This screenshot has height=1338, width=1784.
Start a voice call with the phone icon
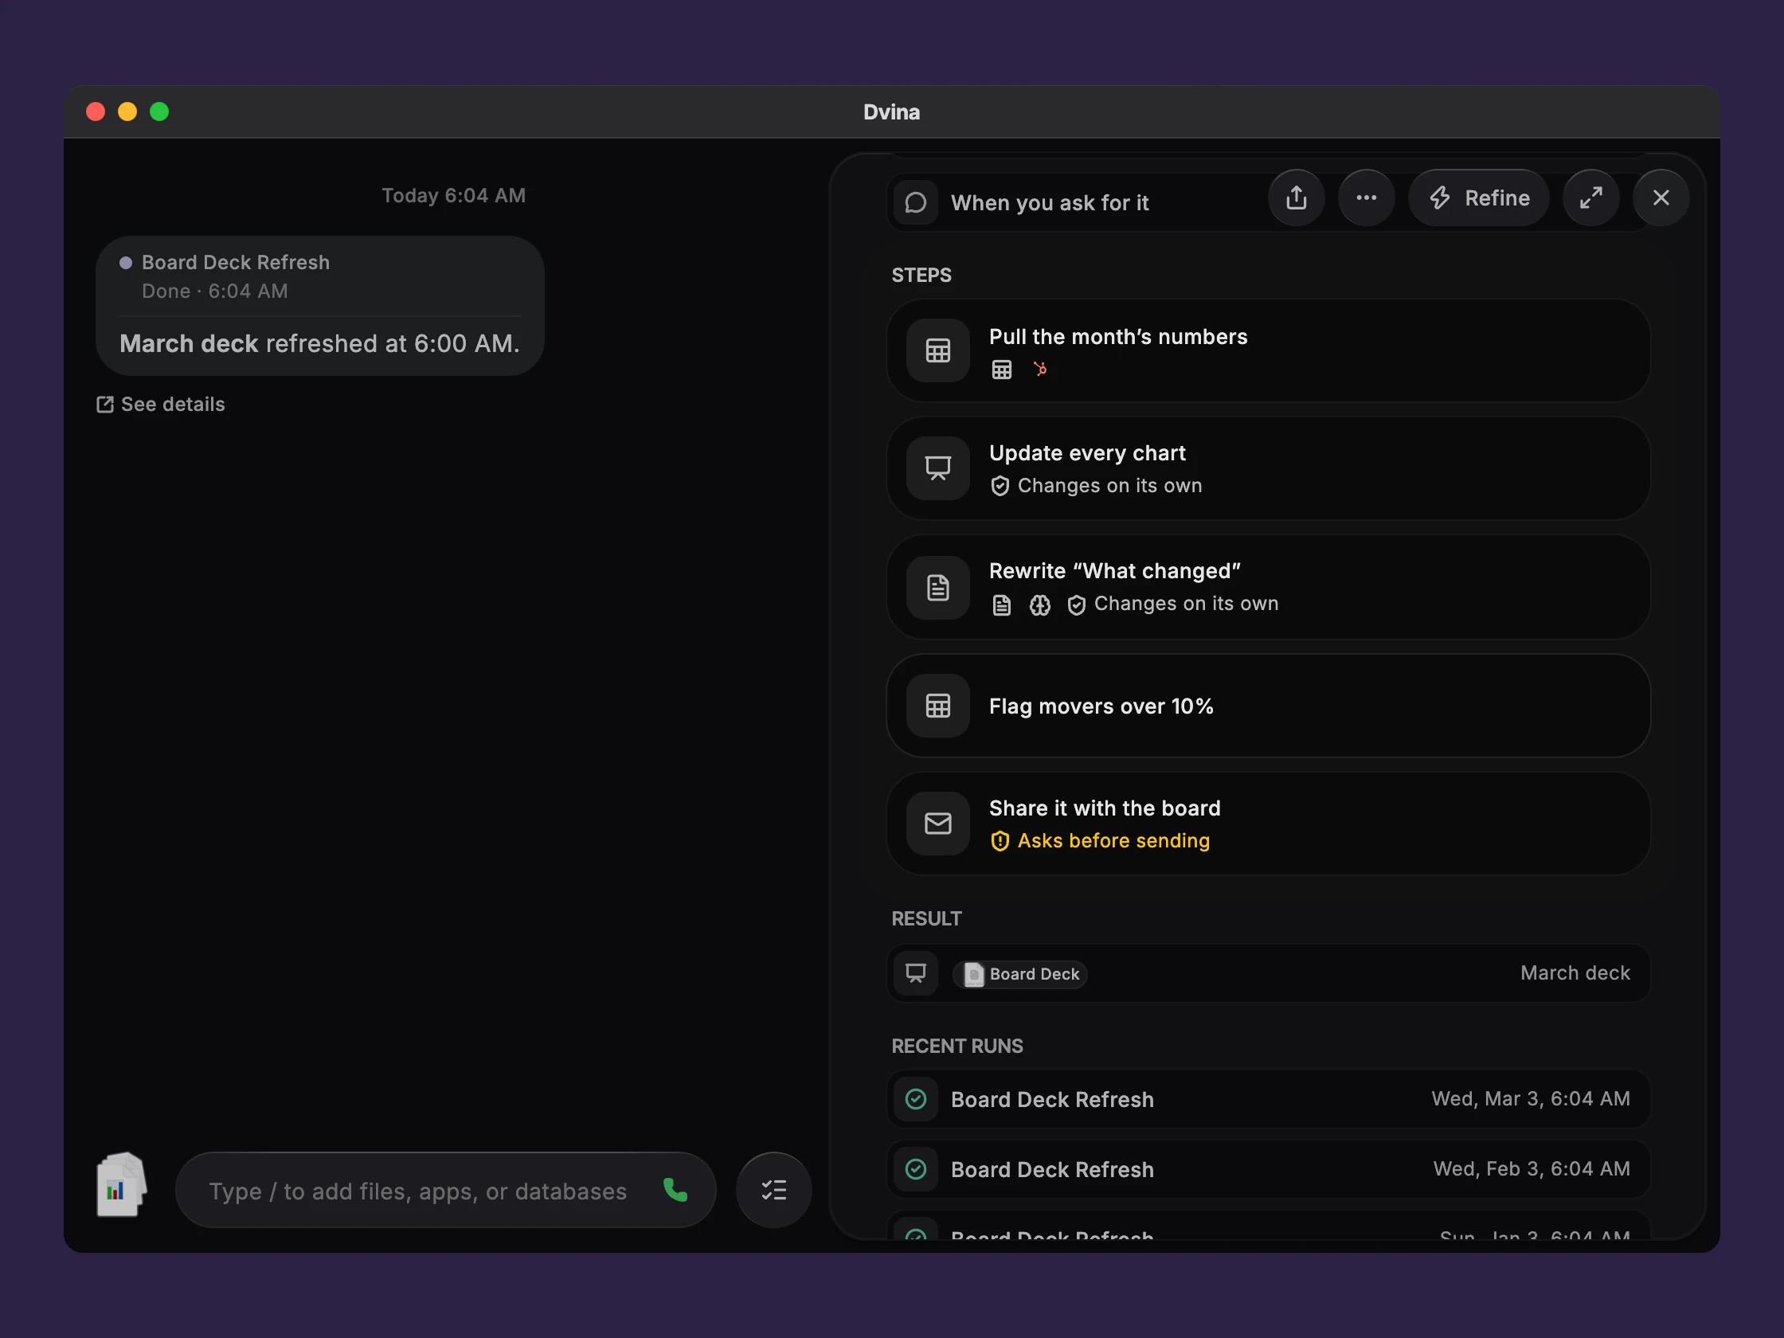675,1191
